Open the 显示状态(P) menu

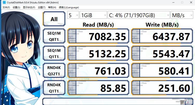(x=29, y=8)
